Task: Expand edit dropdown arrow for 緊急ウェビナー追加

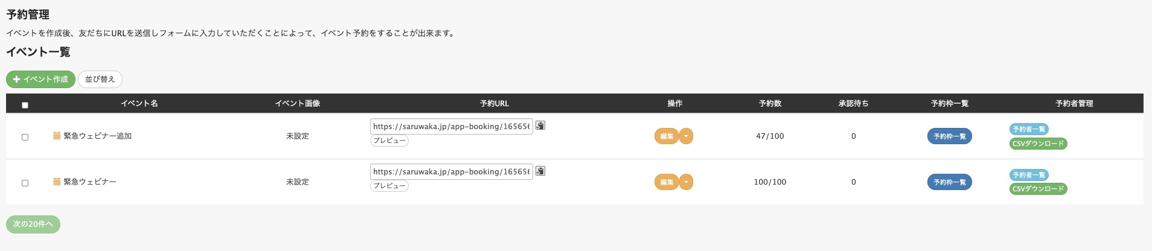Action: coord(686,136)
